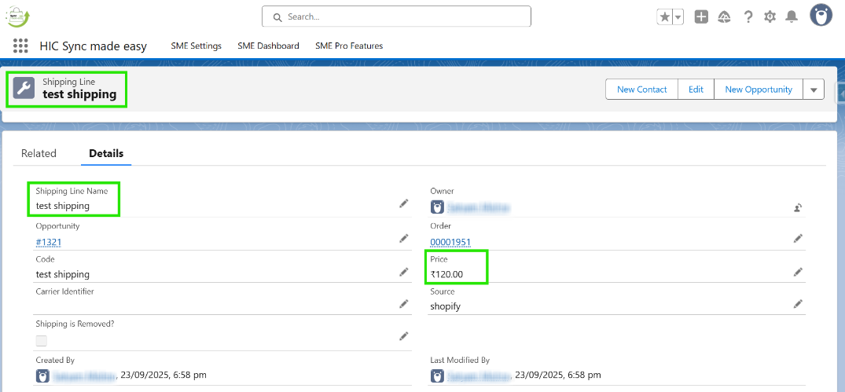Expand the more actions dropdown arrow

tap(814, 90)
